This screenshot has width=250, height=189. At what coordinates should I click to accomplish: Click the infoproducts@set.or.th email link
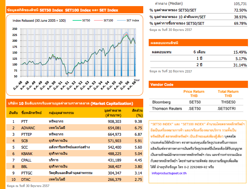tap(169, 173)
